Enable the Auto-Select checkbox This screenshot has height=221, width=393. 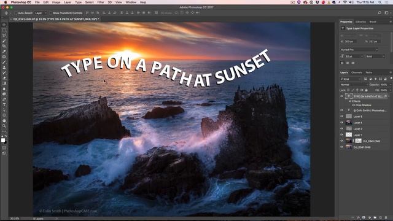16,13
